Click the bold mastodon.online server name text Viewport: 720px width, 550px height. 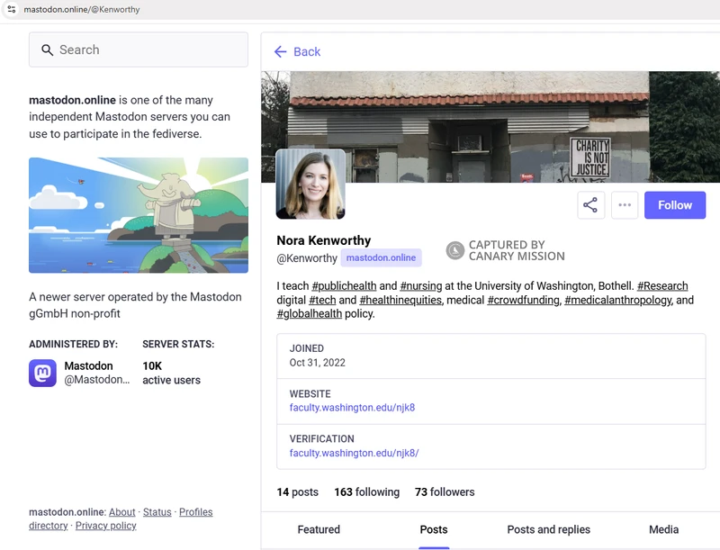(x=72, y=100)
